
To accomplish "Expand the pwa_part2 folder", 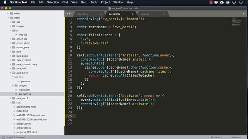I will pyautogui.click(x=10, y=98).
